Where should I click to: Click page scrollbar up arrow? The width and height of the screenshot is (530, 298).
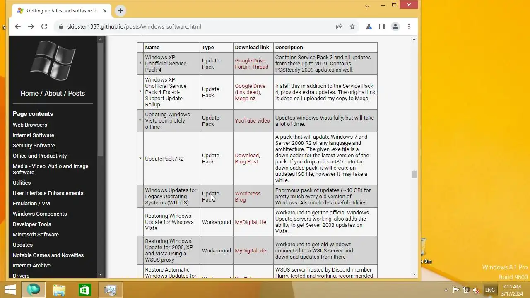tap(414, 39)
